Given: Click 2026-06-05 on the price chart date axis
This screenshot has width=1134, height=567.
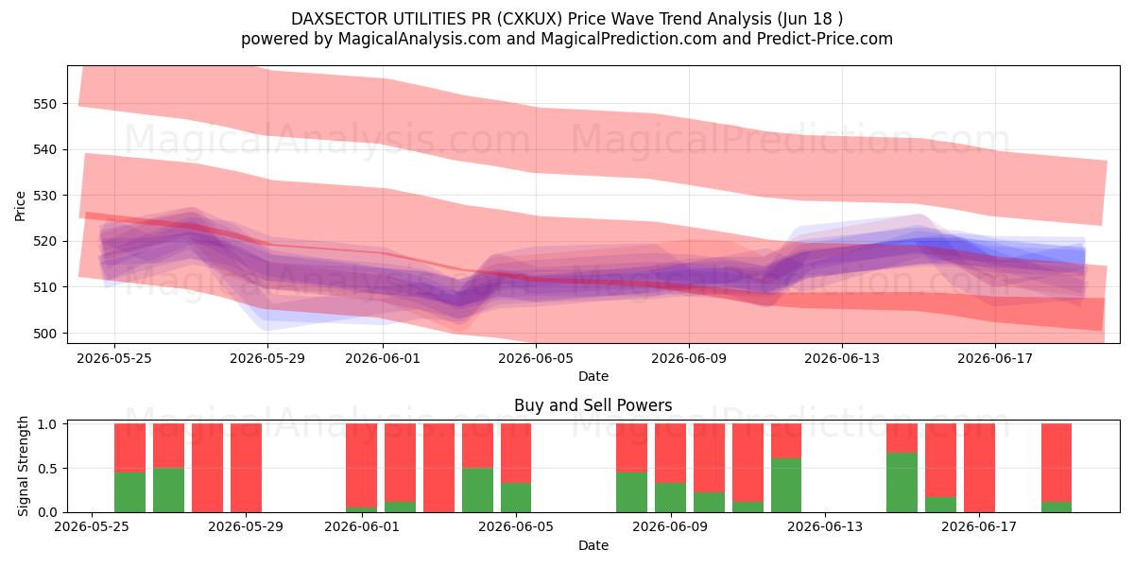Looking at the screenshot, I should (x=536, y=358).
